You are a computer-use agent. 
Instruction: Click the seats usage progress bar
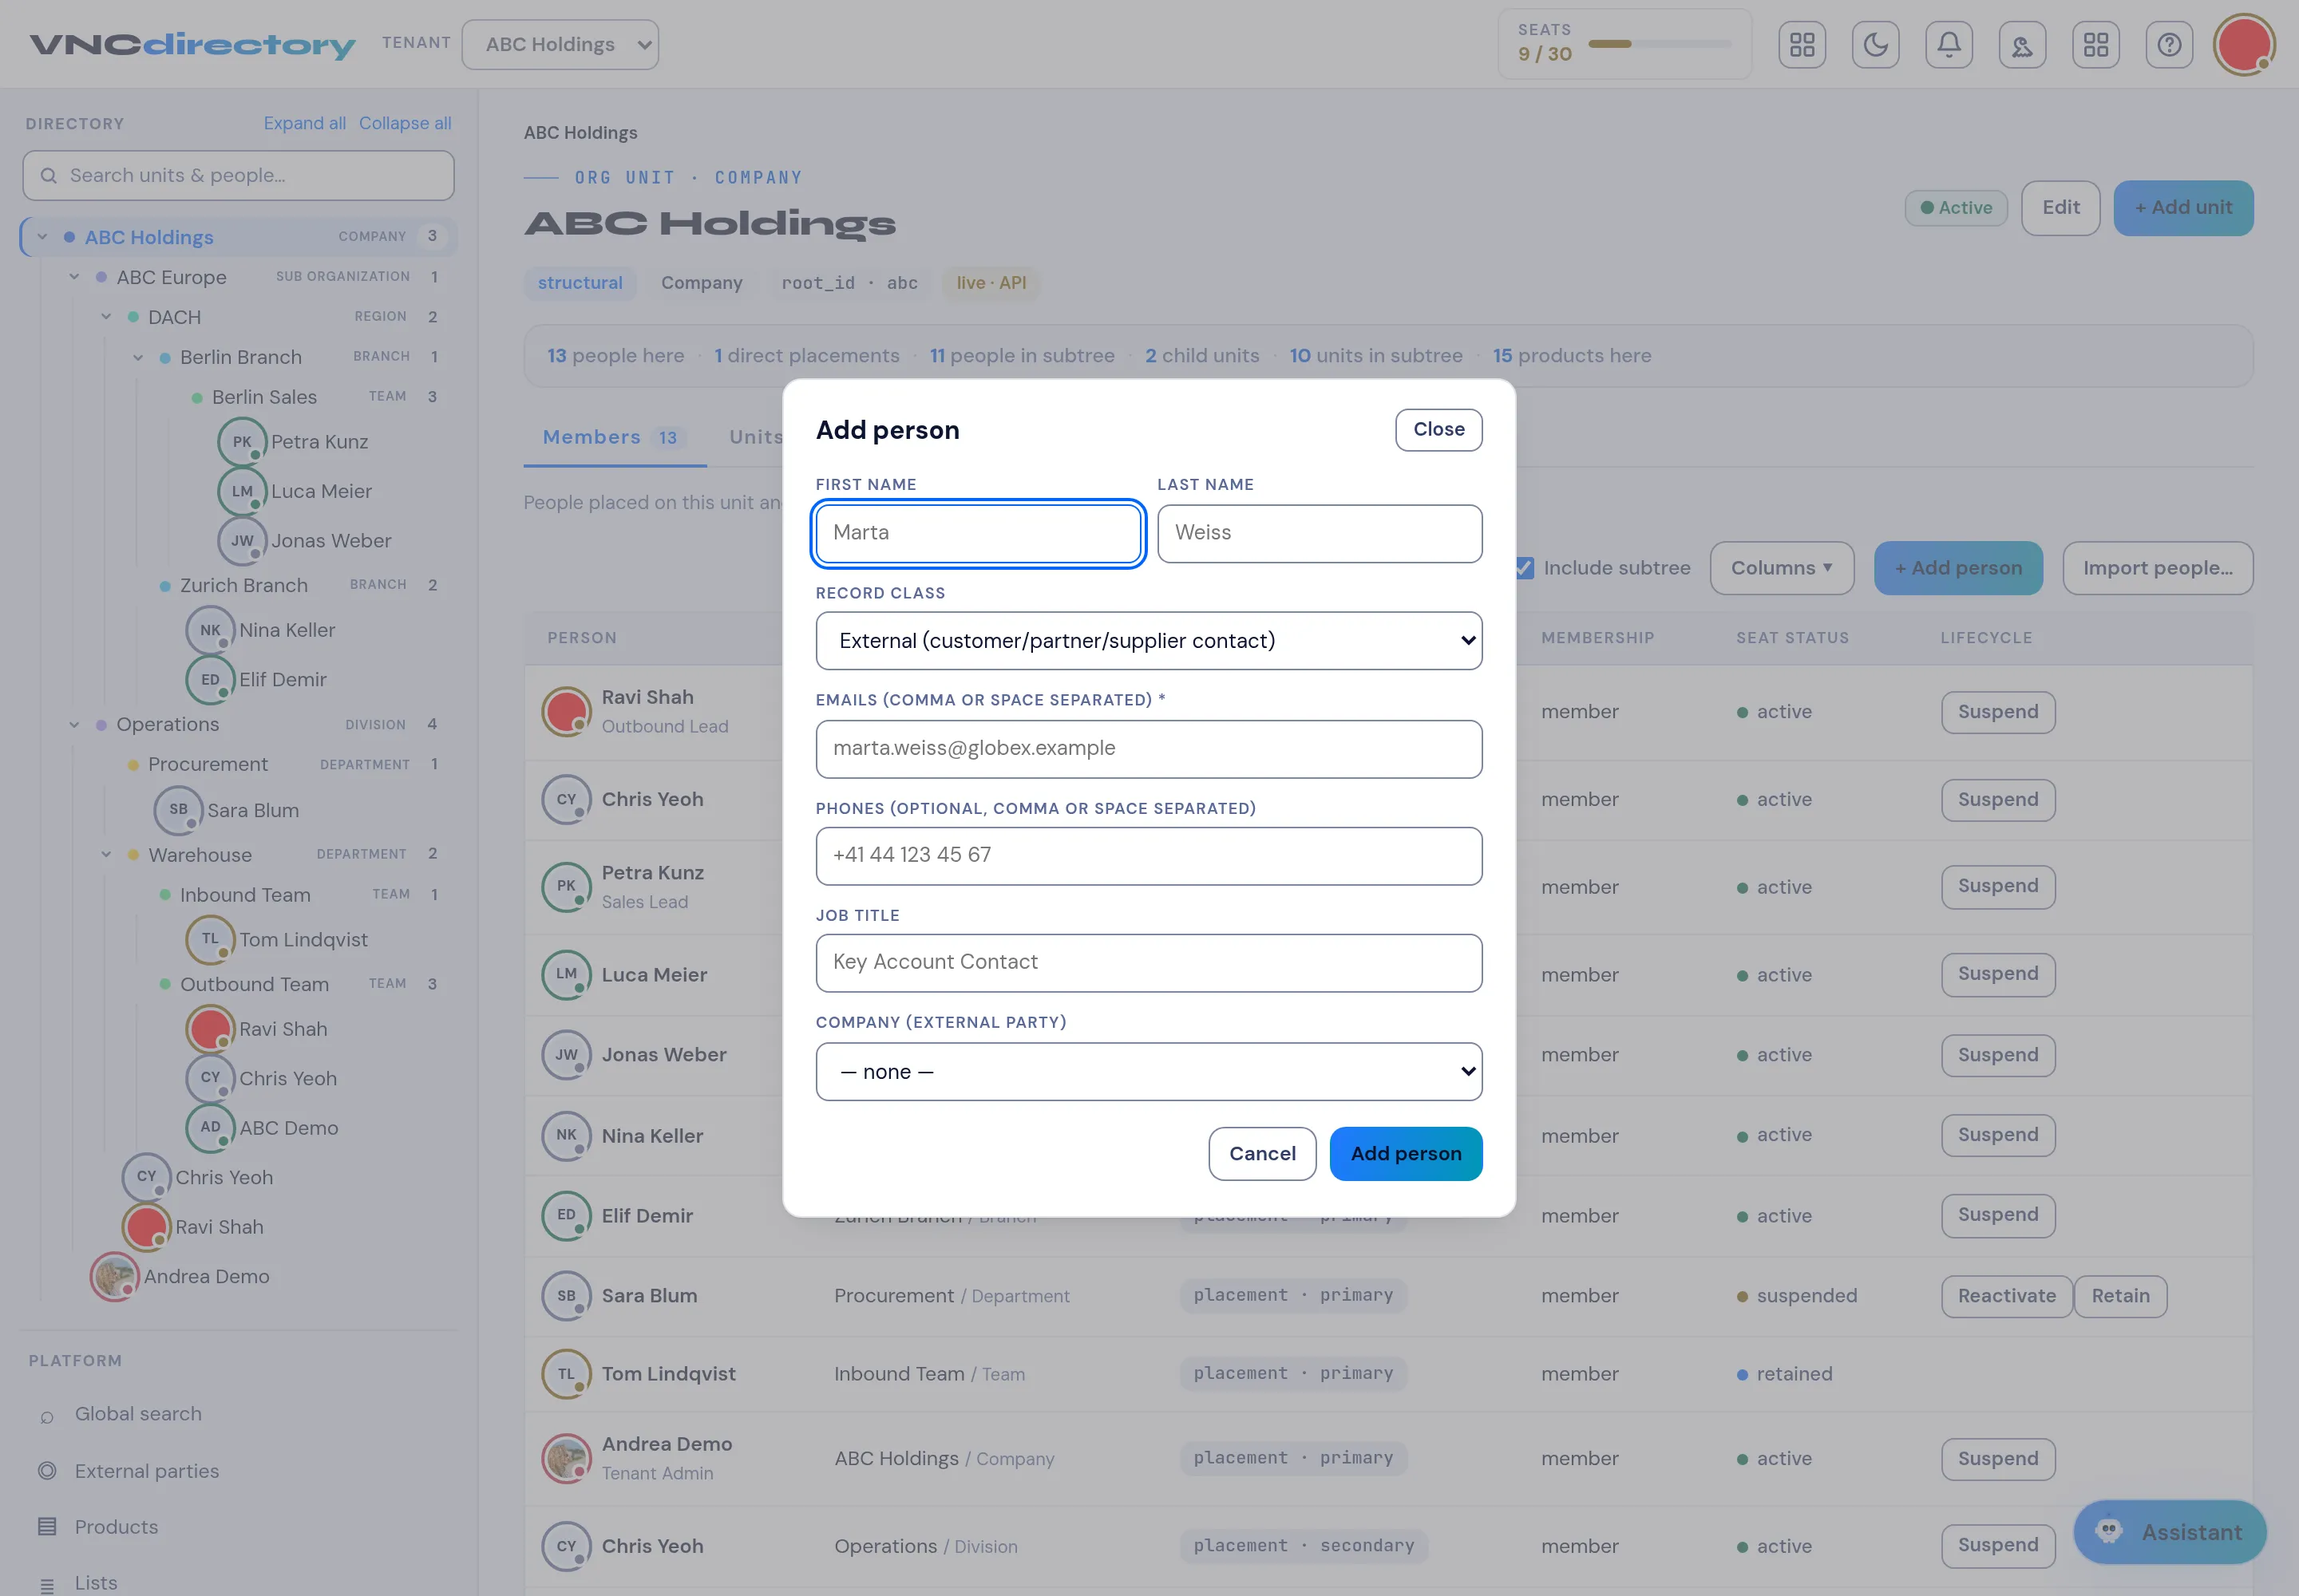(1660, 44)
